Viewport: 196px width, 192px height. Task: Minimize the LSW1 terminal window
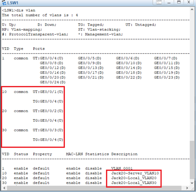[x=169, y=2]
